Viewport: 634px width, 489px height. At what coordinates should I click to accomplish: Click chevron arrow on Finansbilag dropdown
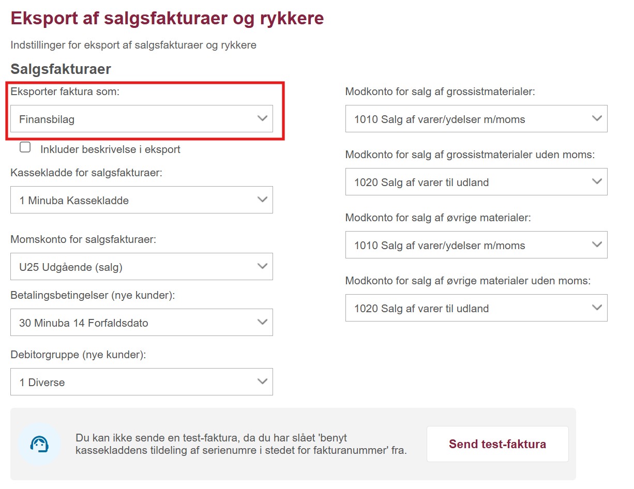tap(262, 118)
